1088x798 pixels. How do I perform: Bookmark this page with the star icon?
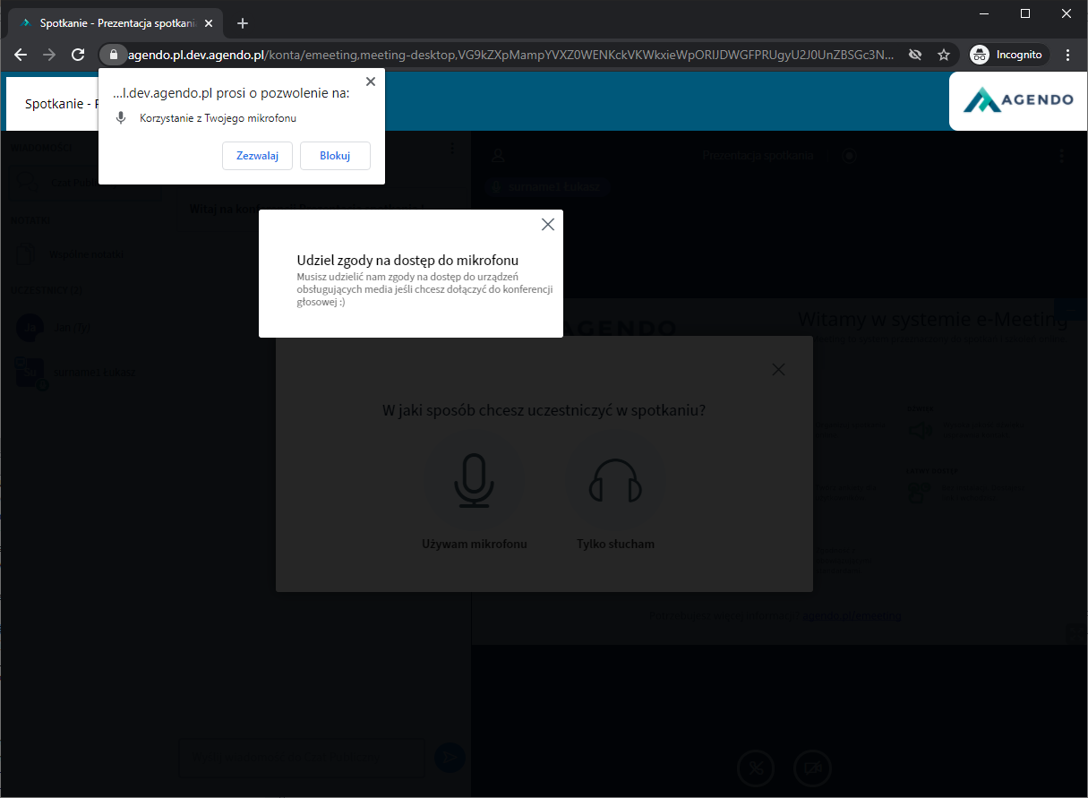(944, 55)
